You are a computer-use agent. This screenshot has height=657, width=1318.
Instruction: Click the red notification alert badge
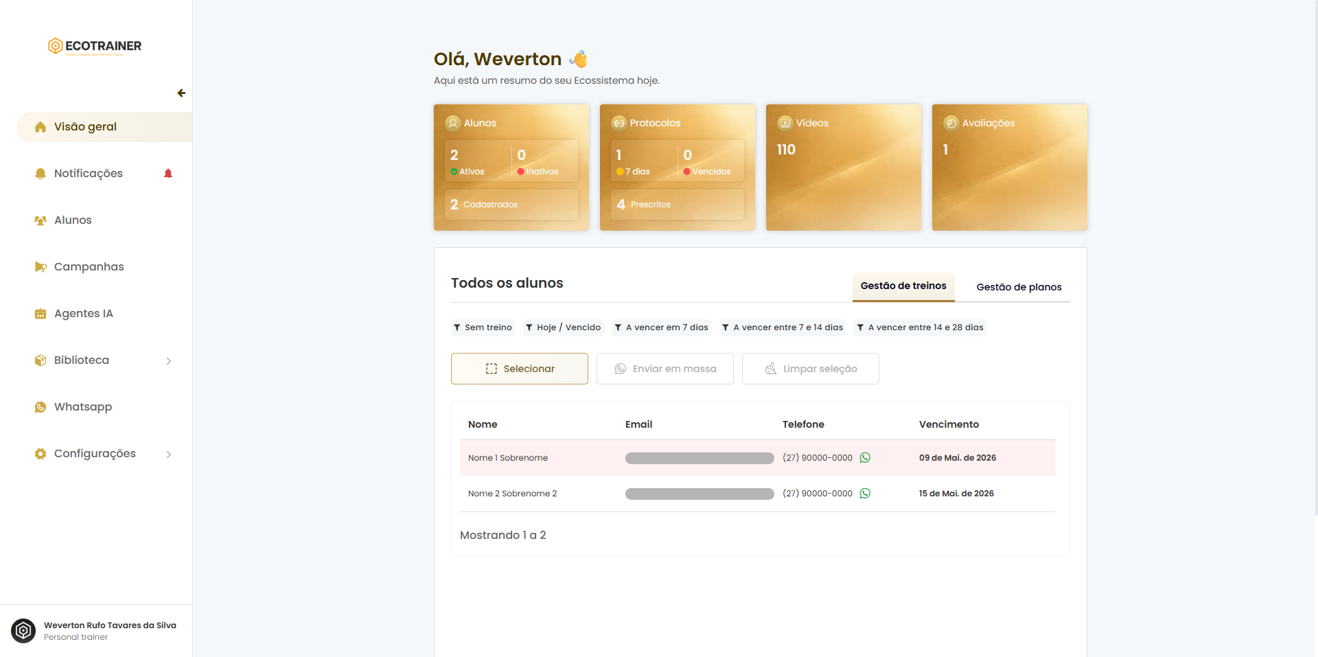click(168, 174)
